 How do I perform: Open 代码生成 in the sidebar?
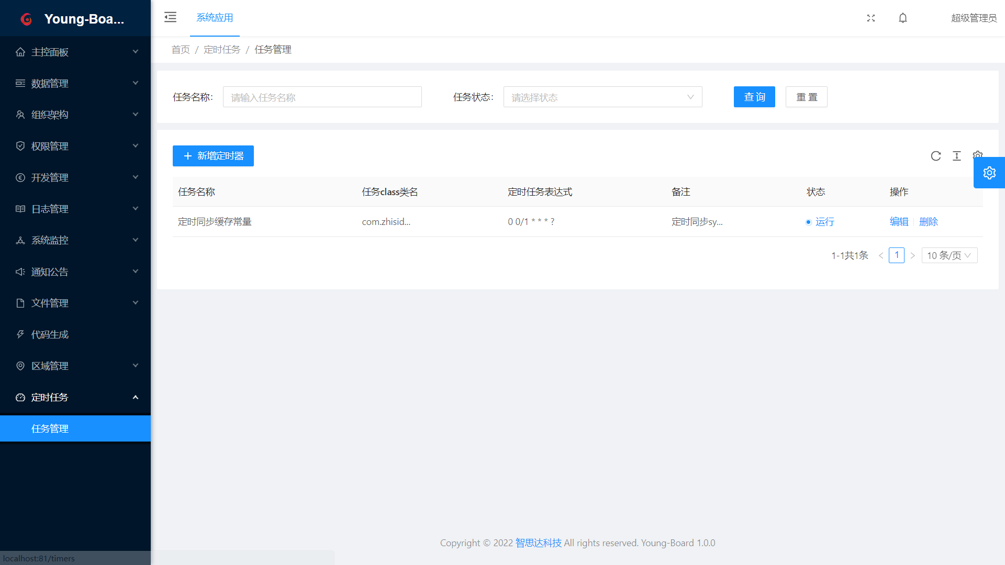pos(50,335)
